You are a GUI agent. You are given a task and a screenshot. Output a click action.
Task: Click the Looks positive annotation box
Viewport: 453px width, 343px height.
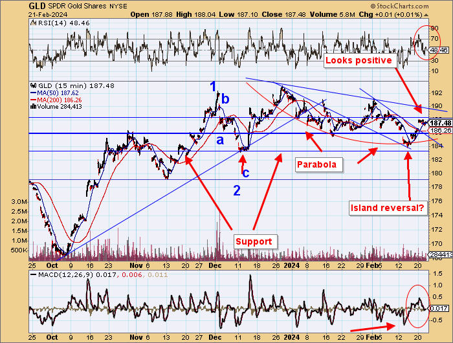pos(359,60)
